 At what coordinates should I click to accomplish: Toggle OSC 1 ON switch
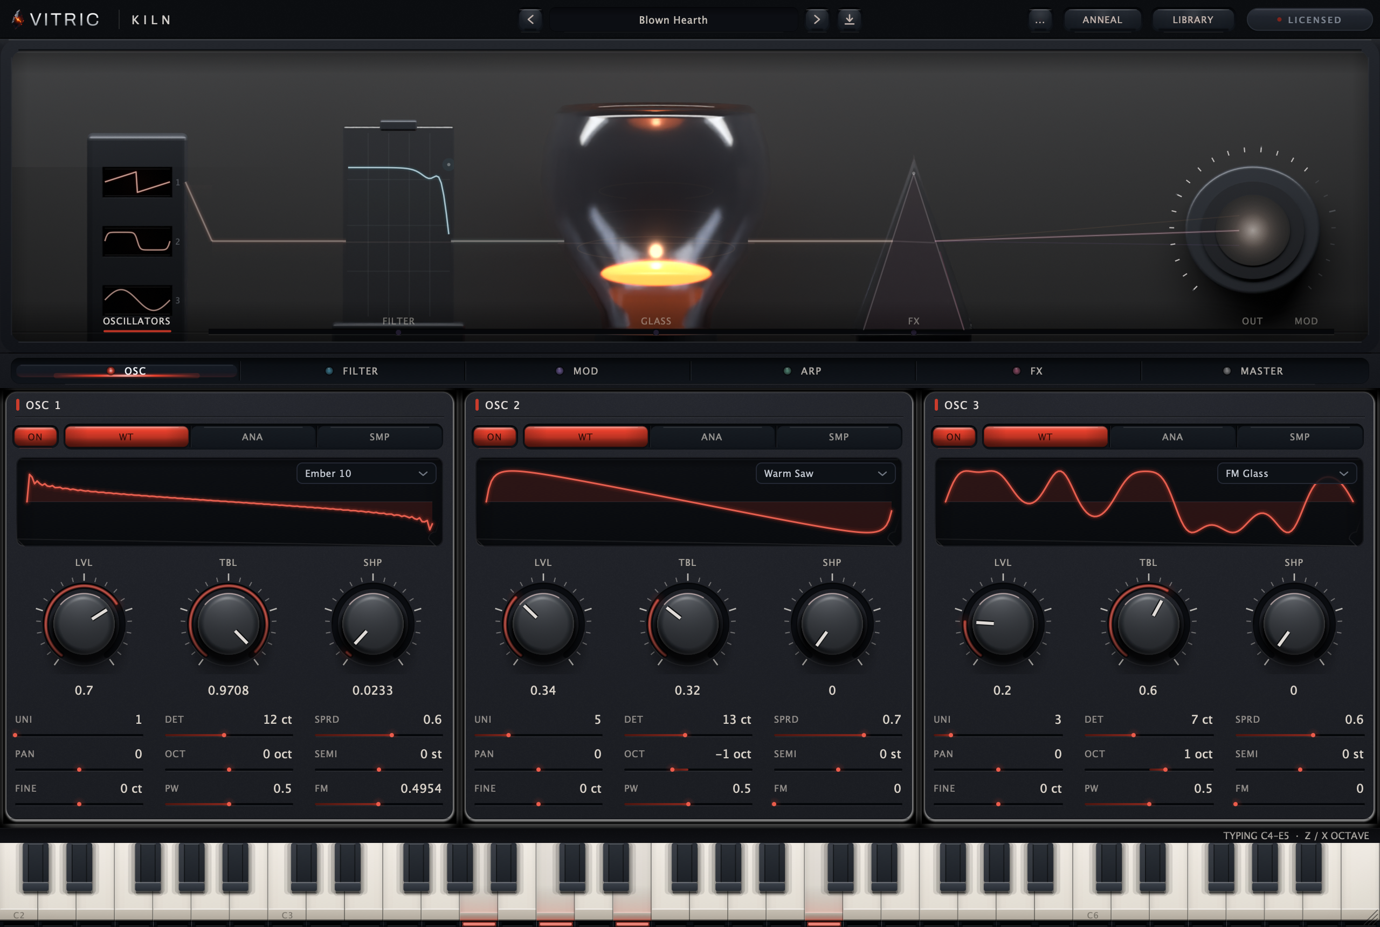point(35,437)
